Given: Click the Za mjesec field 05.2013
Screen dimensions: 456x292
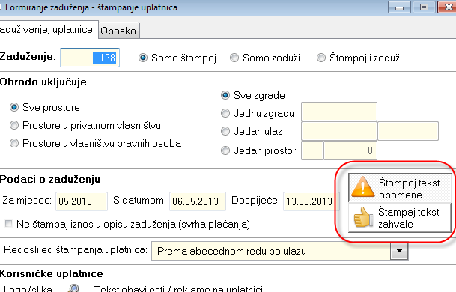Looking at the screenshot, I should [x=82, y=201].
